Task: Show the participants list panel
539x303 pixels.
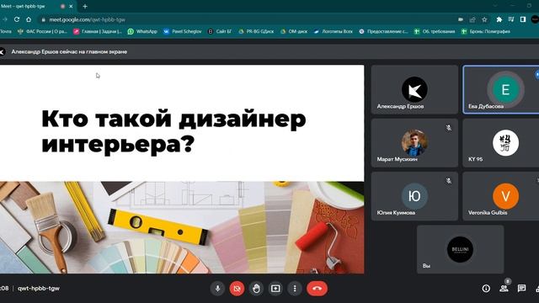Action: (504, 288)
